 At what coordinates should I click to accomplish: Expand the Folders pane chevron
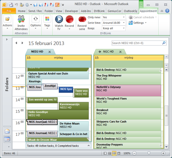[7, 39]
